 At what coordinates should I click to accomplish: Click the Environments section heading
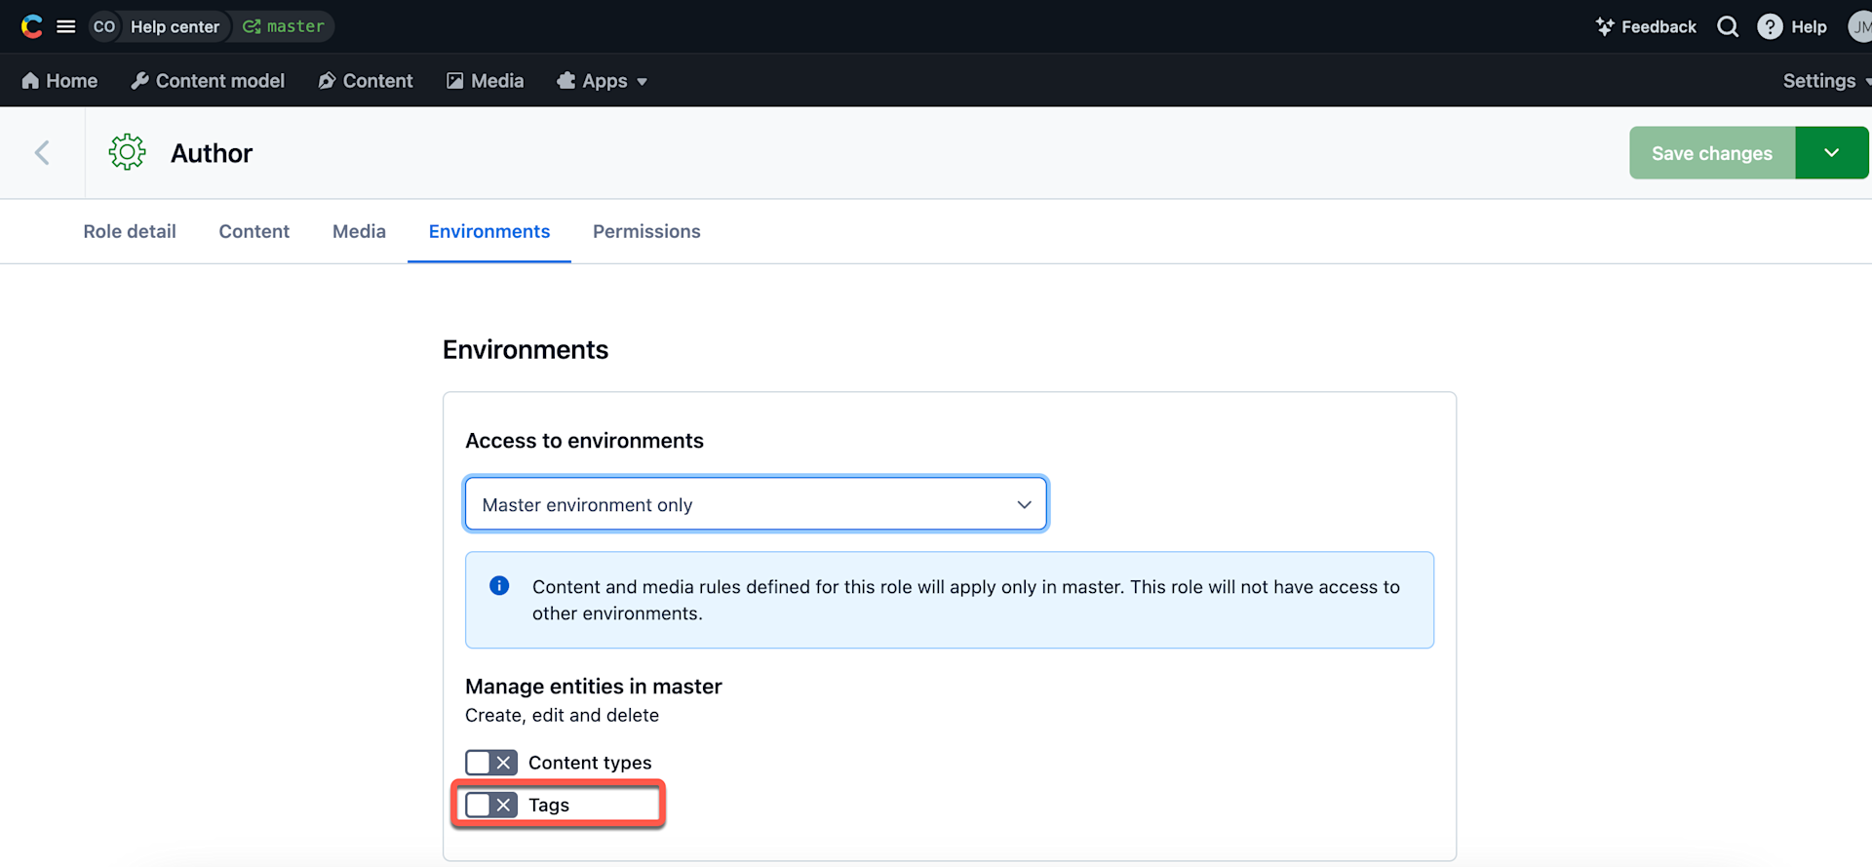click(x=526, y=350)
